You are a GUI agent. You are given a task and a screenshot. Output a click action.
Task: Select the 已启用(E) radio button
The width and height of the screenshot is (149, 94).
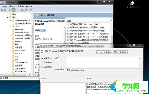coord(42,63)
